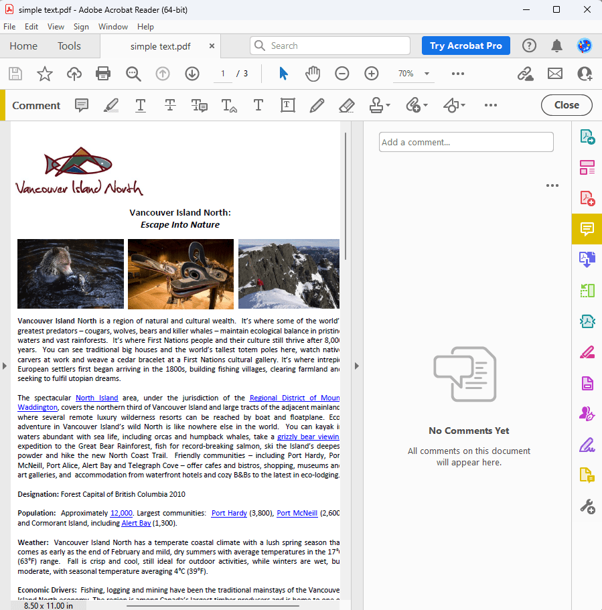Select the Highlight Text tool
This screenshot has height=610, width=602.
(x=111, y=105)
